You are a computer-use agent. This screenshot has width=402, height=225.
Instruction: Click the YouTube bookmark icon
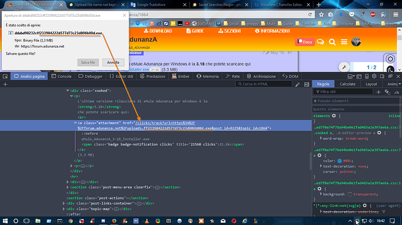tap(187, 24)
